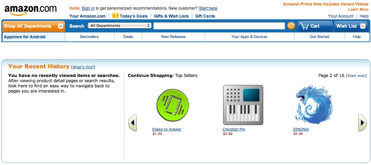Open the All Departments search dropdown
Viewport: 371px width, 165px height.
(120, 26)
